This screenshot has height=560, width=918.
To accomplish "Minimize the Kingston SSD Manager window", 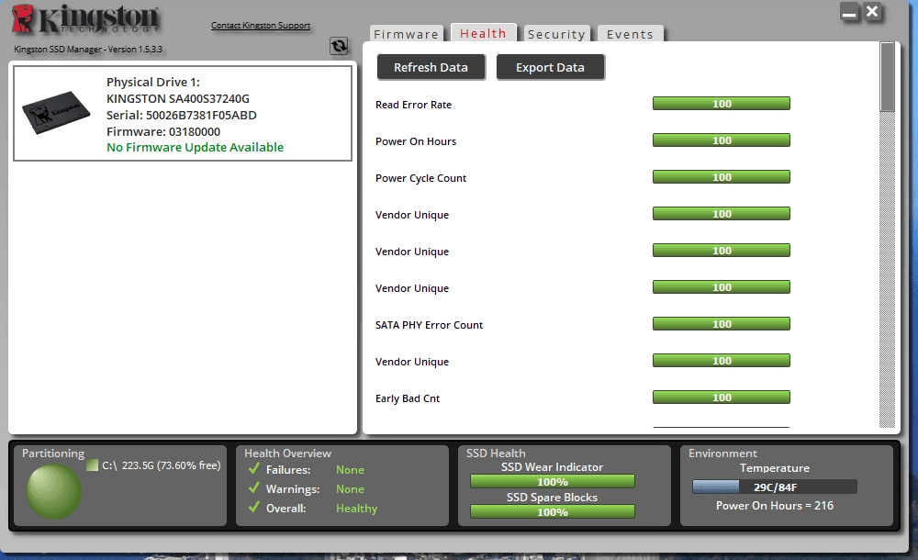I will (x=849, y=12).
